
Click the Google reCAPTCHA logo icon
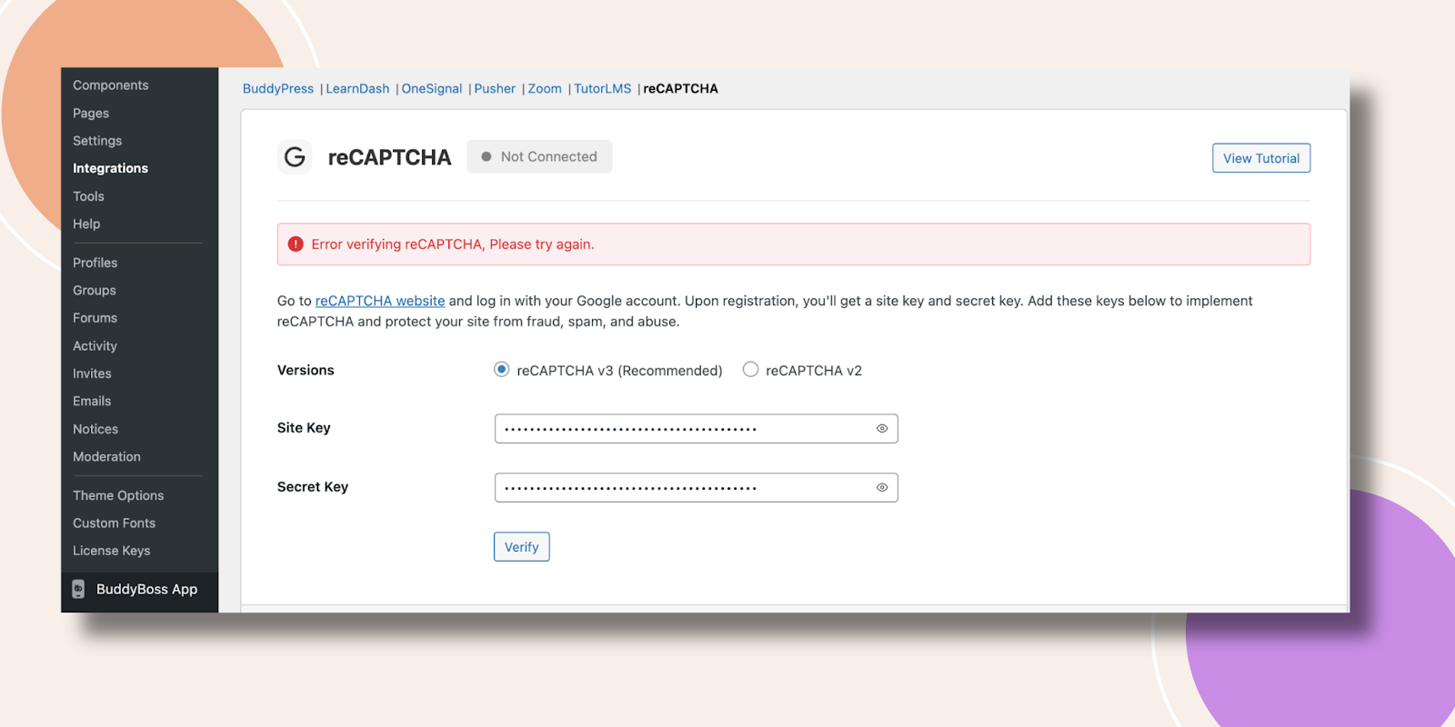click(x=295, y=157)
